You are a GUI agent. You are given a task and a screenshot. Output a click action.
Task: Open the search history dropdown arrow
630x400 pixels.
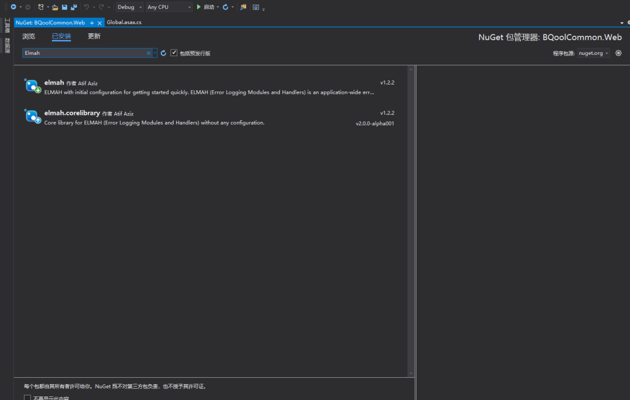155,53
